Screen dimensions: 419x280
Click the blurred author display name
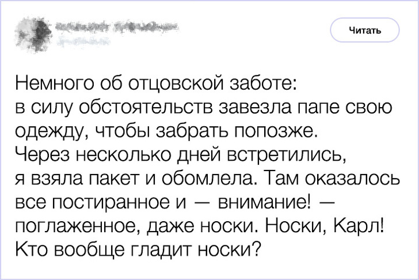click(x=116, y=25)
